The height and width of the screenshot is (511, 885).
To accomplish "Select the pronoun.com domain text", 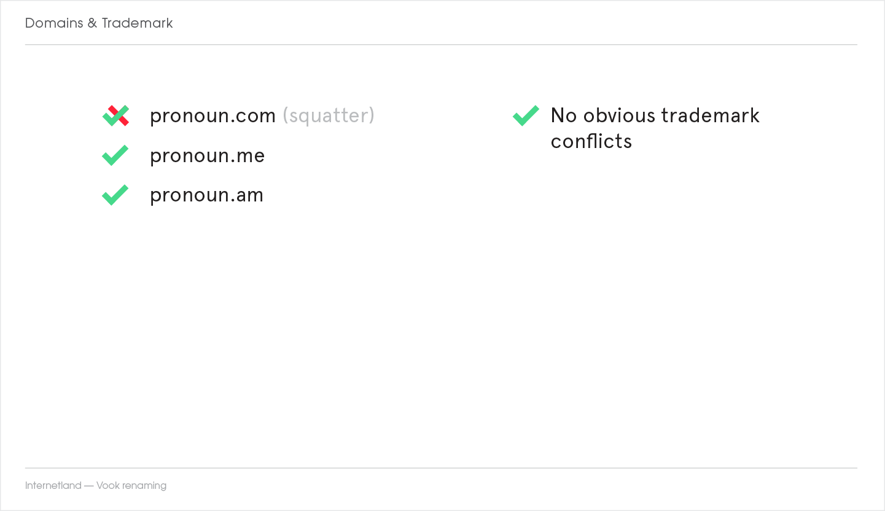I will [x=212, y=115].
